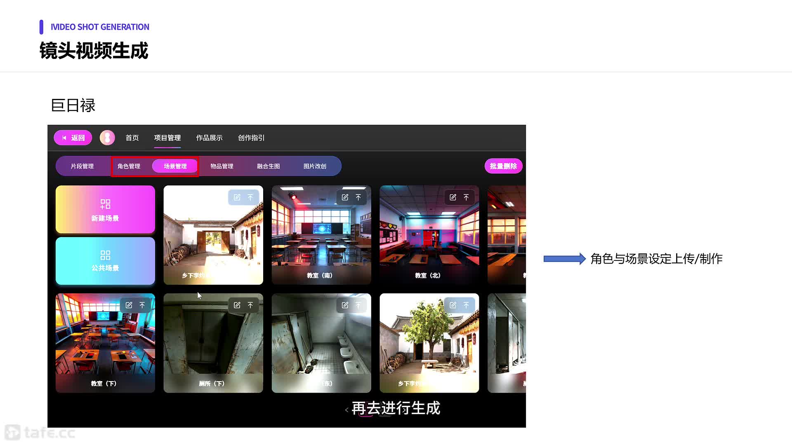Open the 公共场景 card
The height and width of the screenshot is (445, 792).
click(x=105, y=261)
